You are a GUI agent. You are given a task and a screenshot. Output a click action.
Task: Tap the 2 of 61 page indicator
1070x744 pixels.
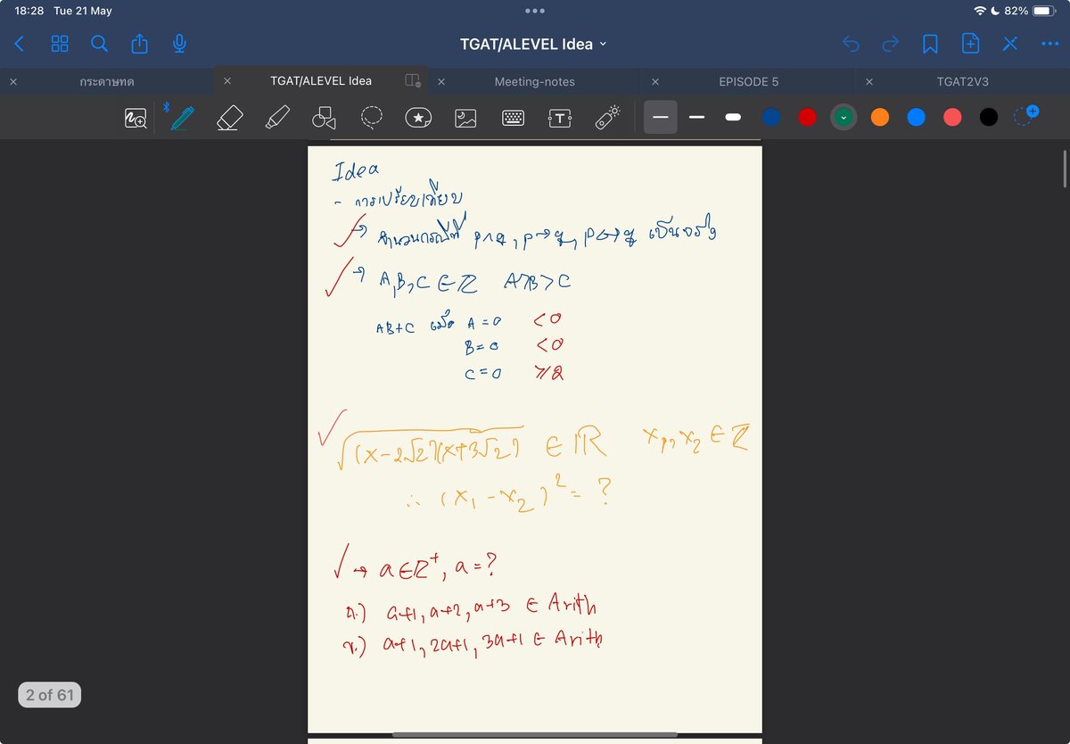point(49,694)
